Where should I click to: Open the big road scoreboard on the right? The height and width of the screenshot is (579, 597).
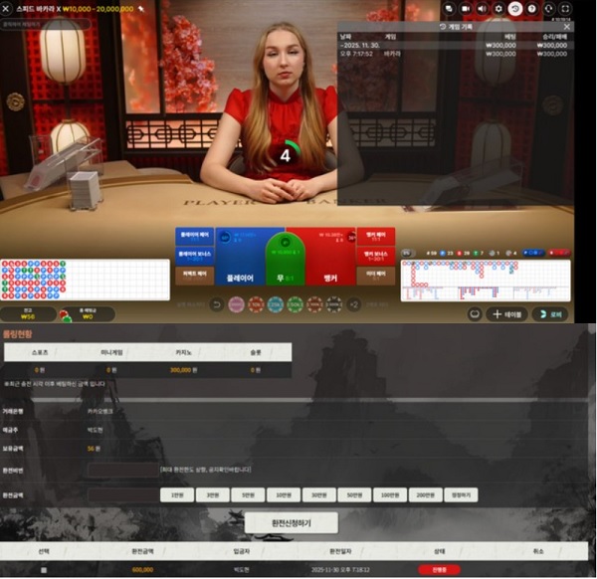coord(486,281)
